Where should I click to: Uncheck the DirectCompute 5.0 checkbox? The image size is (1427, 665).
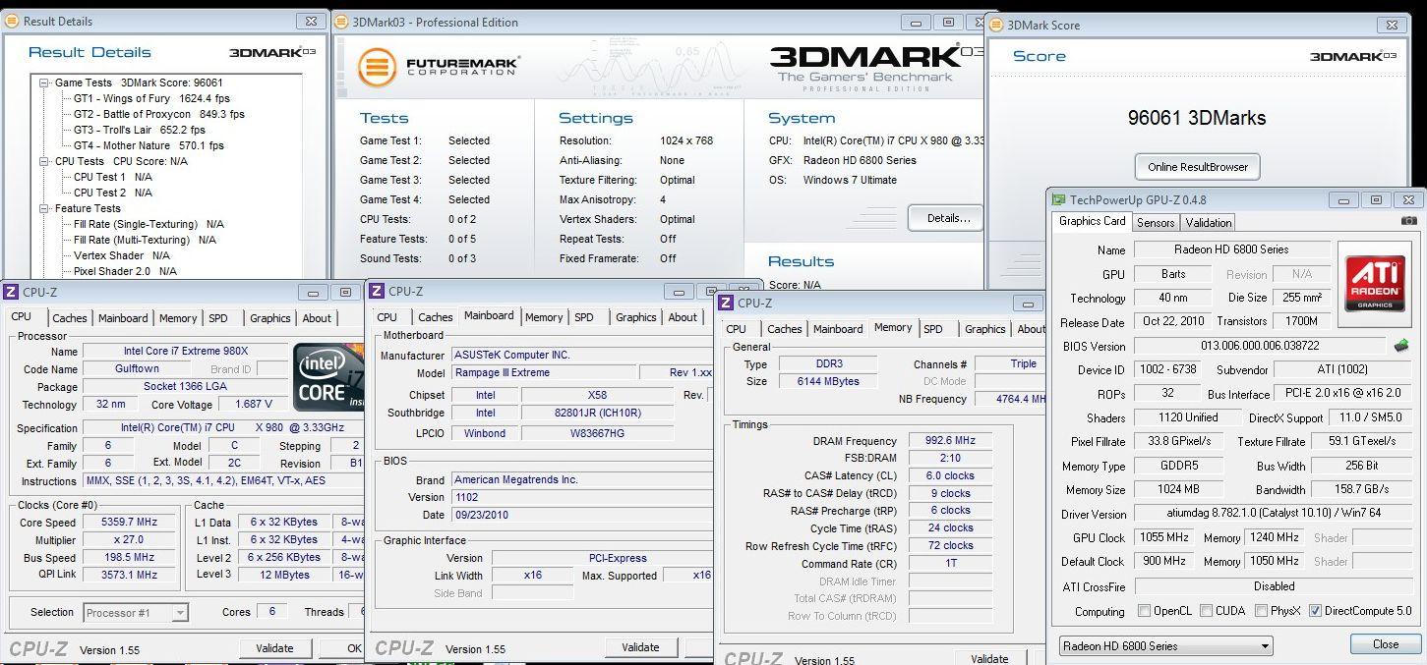pyautogui.click(x=1315, y=611)
